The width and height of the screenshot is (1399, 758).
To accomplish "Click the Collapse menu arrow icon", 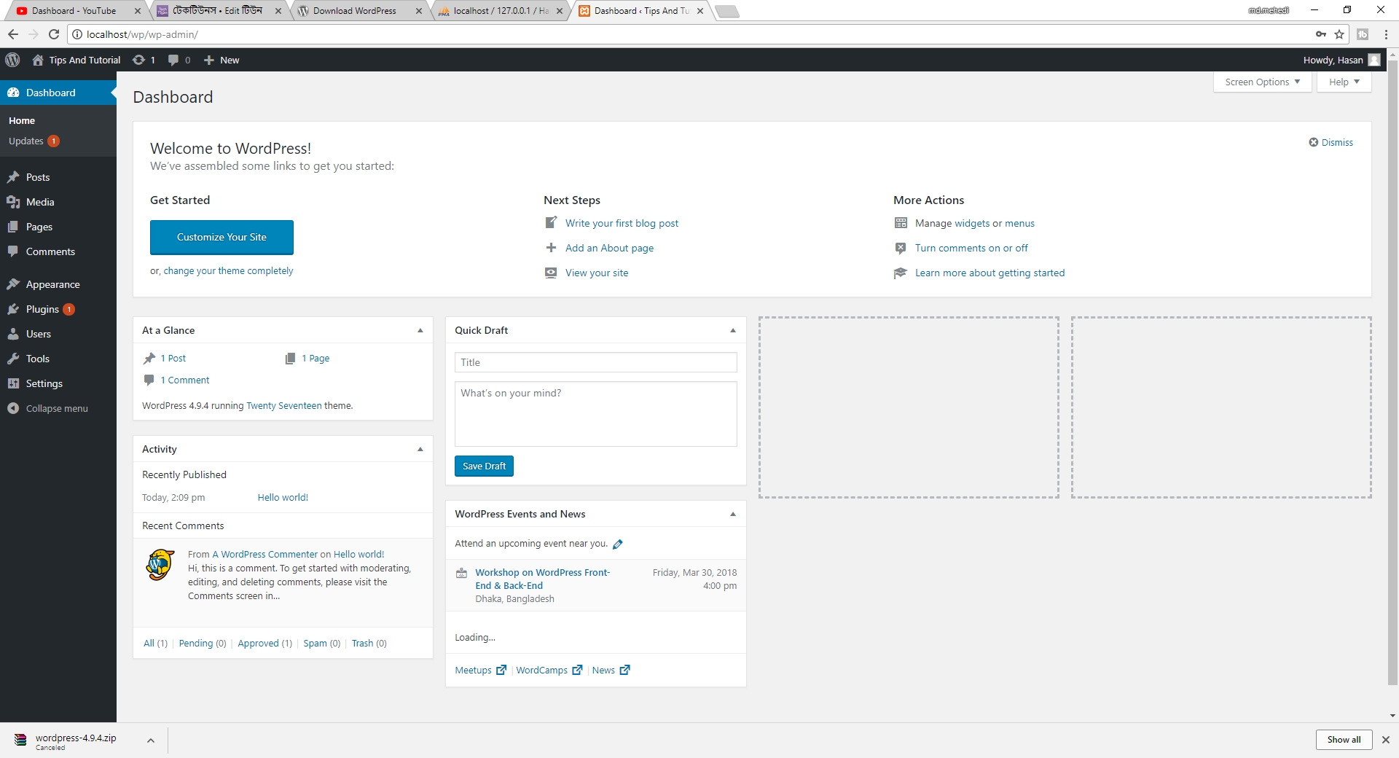I will 13,408.
